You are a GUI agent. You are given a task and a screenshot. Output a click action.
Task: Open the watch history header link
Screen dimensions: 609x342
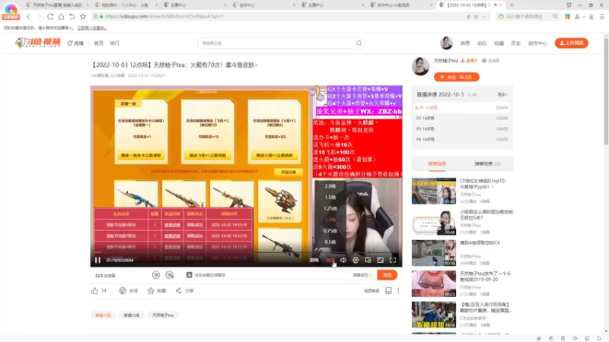516,43
